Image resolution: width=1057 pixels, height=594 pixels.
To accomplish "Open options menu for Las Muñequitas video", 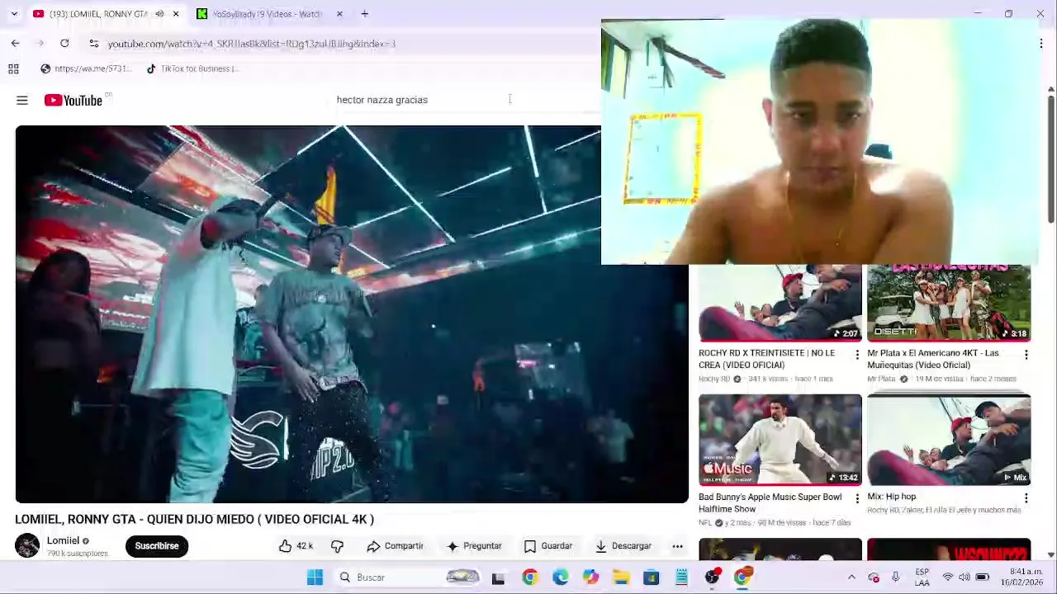I will [x=1026, y=355].
